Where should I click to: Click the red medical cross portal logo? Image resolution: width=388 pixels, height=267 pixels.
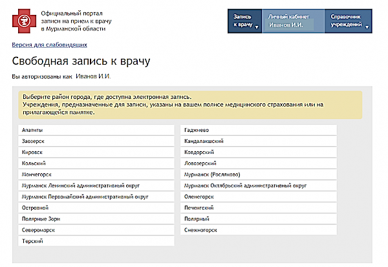24,21
